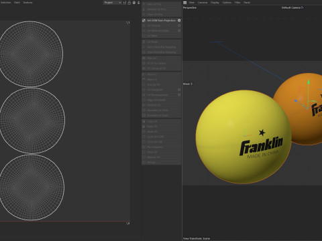The height and width of the screenshot is (241, 322).
Task: Open the viewport Panel menu
Action: tap(247, 3)
